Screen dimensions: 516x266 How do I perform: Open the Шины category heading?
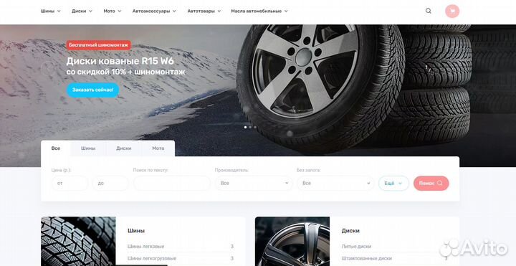click(136, 231)
